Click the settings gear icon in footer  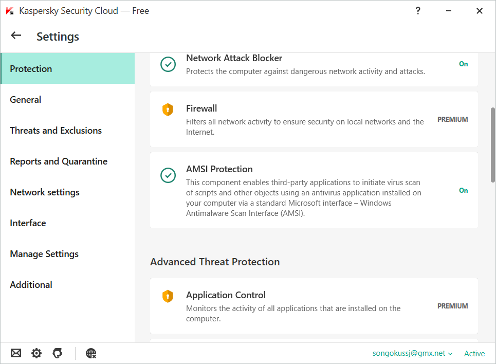[36, 353]
